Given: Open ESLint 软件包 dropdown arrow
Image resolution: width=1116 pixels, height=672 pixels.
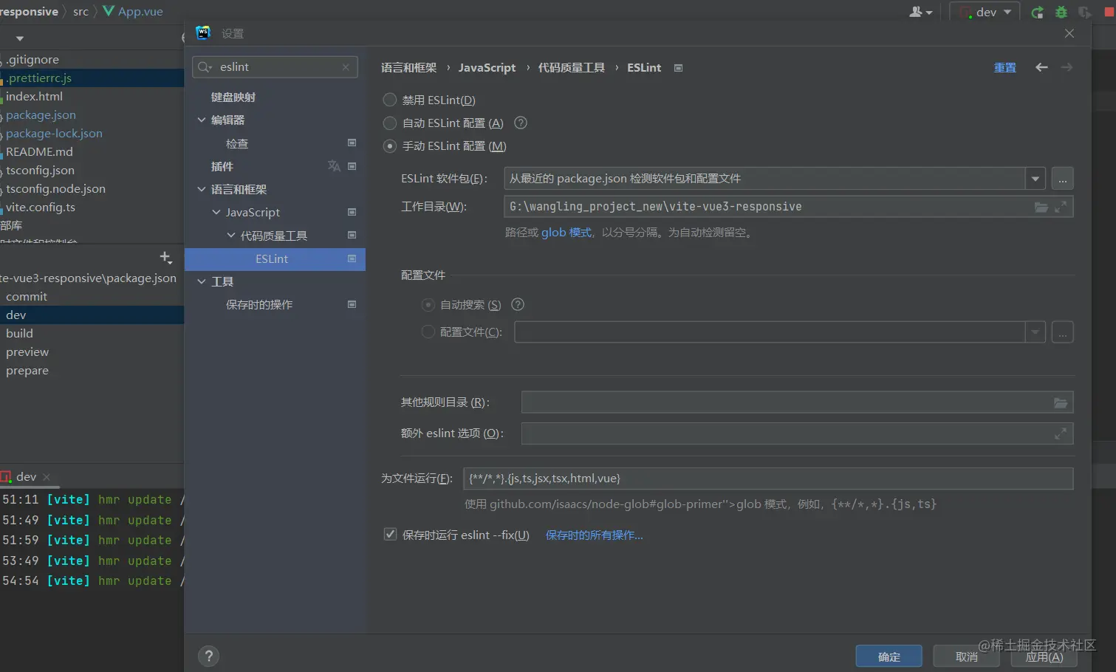Looking at the screenshot, I should click(x=1035, y=179).
